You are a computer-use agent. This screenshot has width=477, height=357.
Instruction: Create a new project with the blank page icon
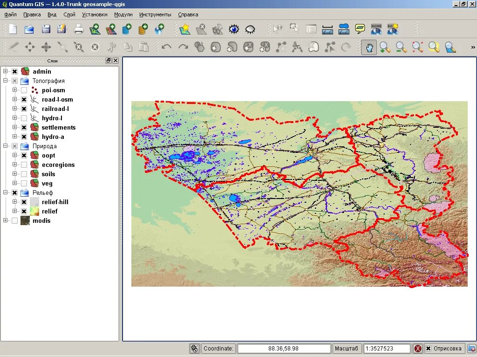(13, 29)
